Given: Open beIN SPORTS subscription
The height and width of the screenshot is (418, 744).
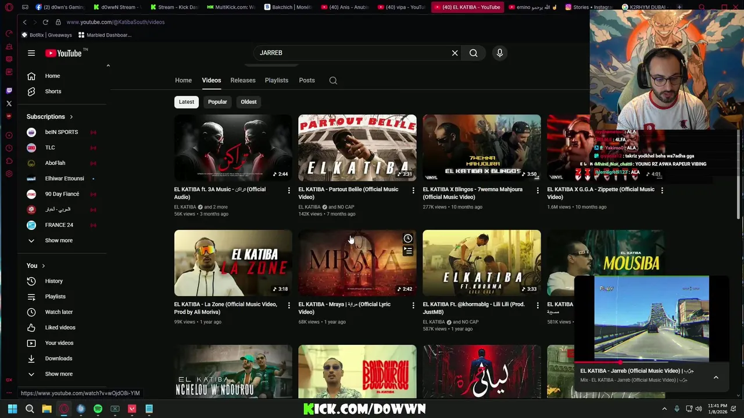Looking at the screenshot, I should pos(61,132).
